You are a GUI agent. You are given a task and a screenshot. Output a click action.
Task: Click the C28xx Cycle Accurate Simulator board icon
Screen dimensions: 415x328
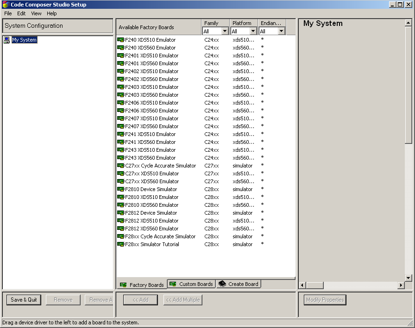(x=120, y=236)
